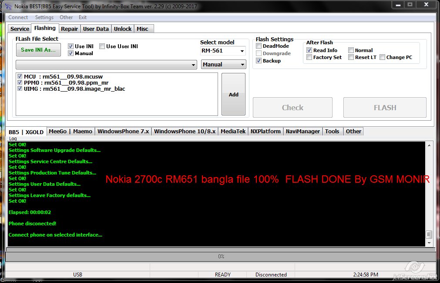Click the Check button
440x283 pixels.
click(292, 108)
